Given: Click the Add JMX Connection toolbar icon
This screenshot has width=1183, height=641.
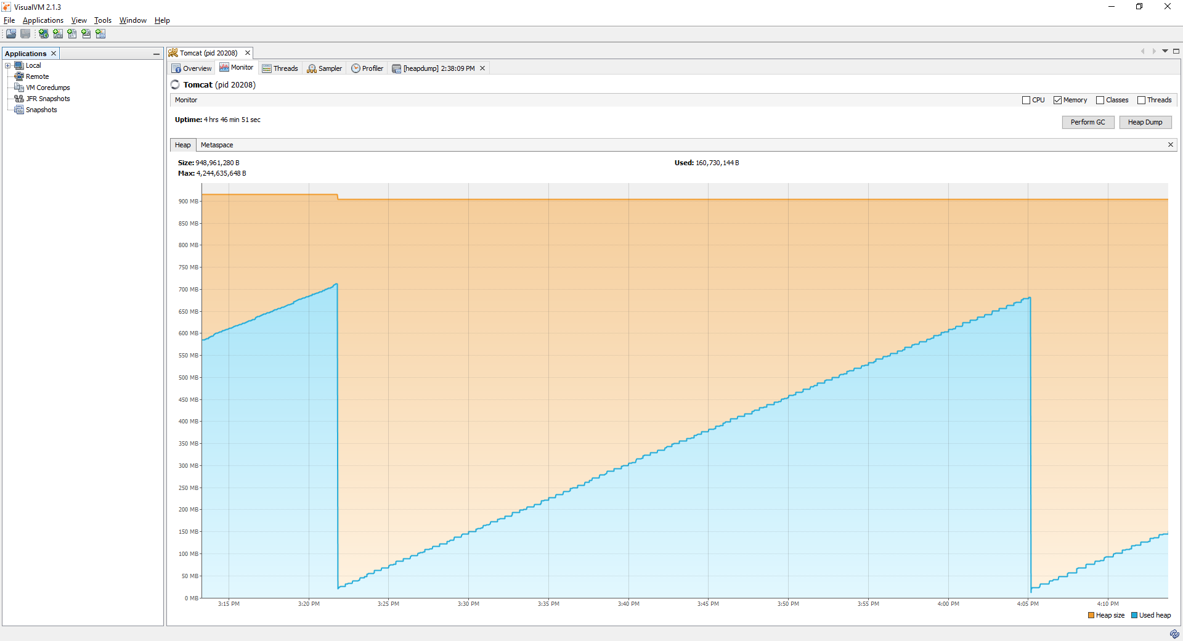Looking at the screenshot, I should [x=58, y=34].
